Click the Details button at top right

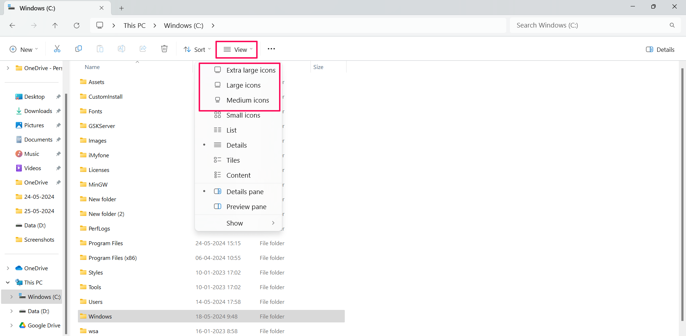(x=660, y=49)
